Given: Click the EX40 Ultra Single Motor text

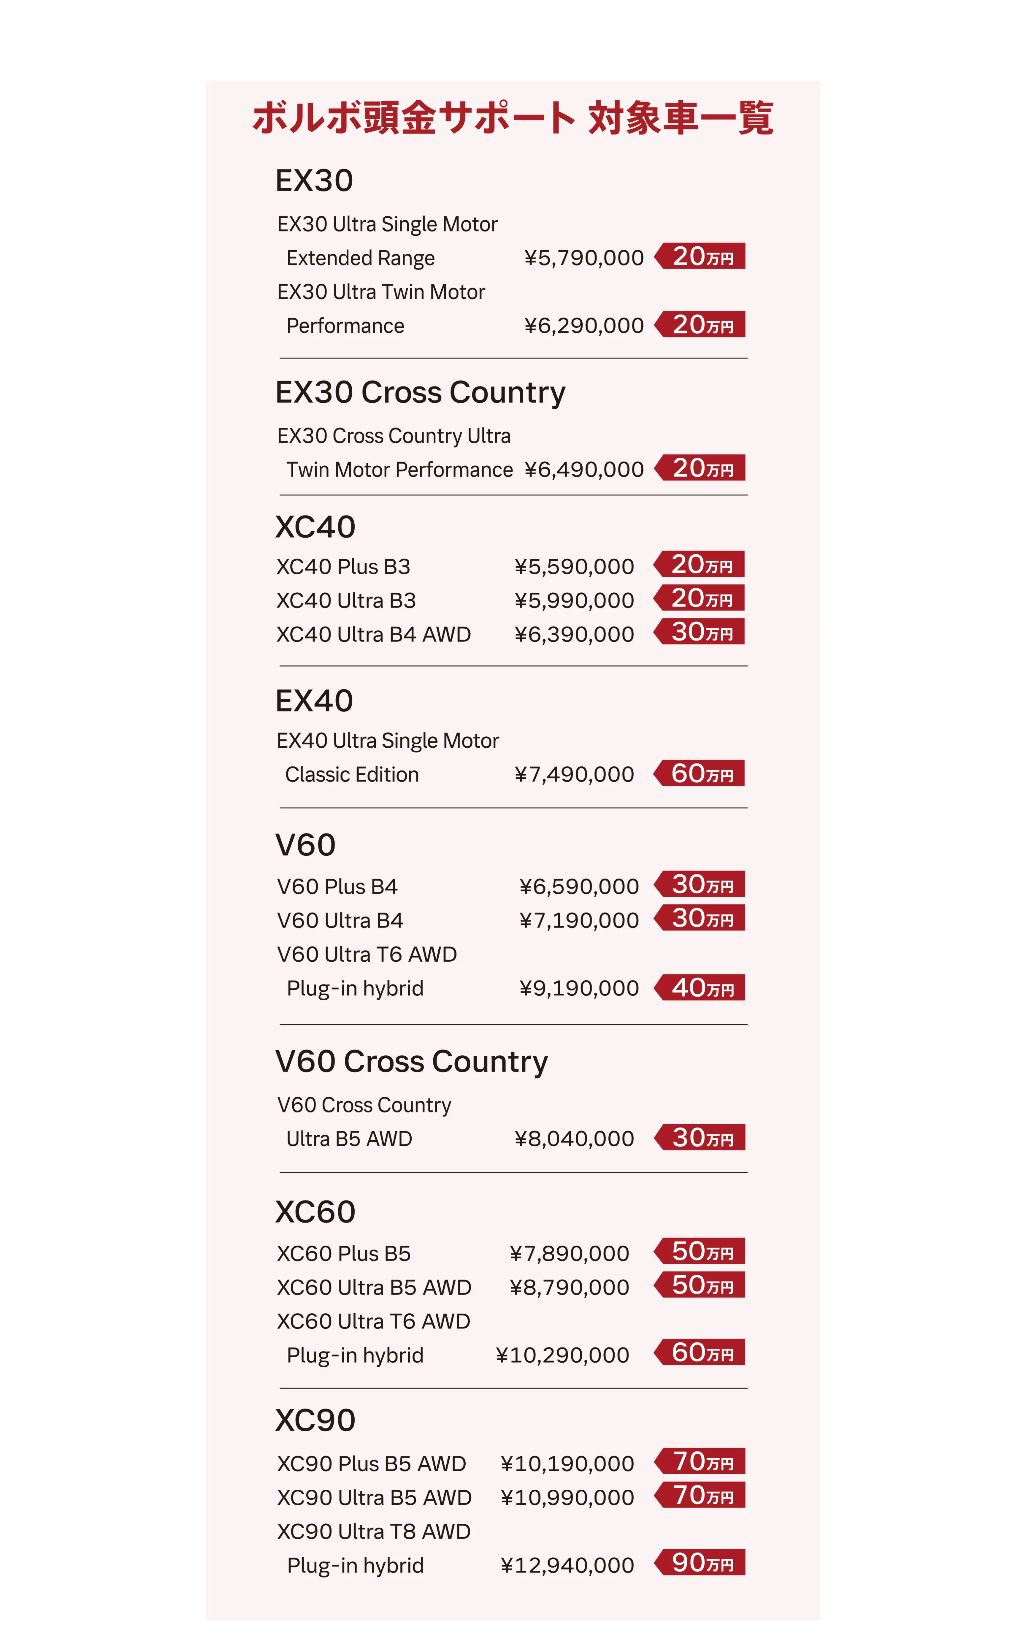Looking at the screenshot, I should [388, 740].
